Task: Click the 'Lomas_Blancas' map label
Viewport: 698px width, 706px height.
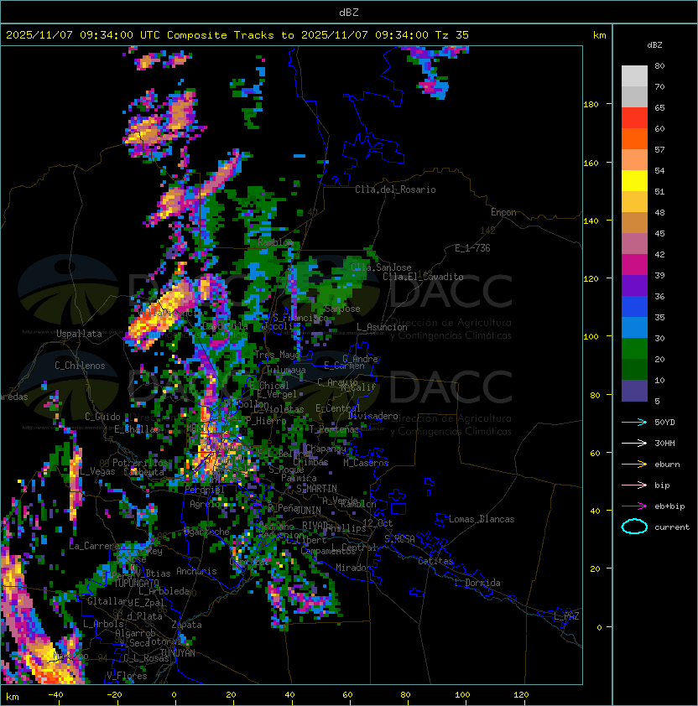Action: tap(482, 519)
